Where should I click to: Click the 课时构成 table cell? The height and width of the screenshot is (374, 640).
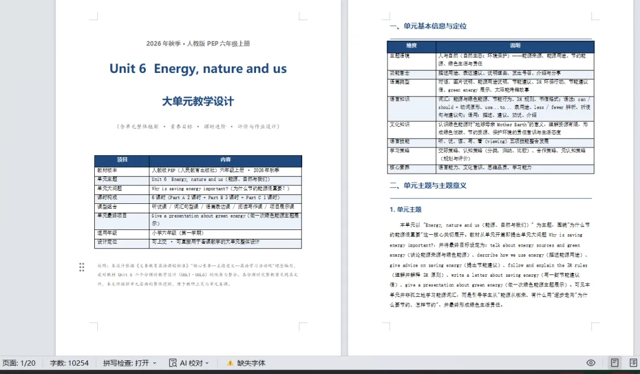click(122, 198)
